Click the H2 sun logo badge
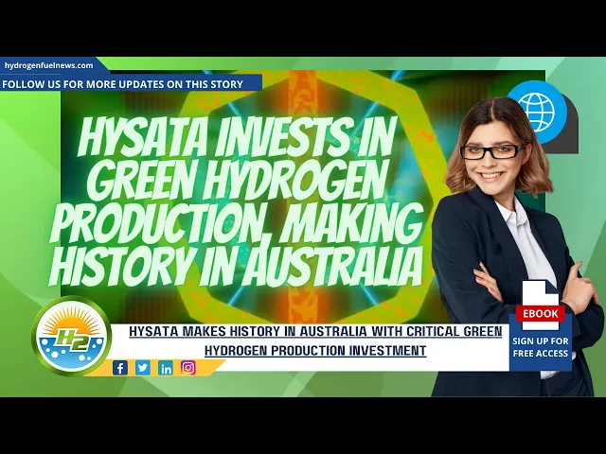This screenshot has height=454, width=606. (x=72, y=336)
